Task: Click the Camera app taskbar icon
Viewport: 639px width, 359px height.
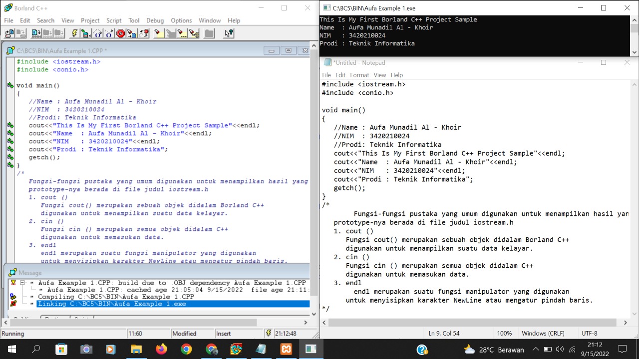Action: pos(86,350)
